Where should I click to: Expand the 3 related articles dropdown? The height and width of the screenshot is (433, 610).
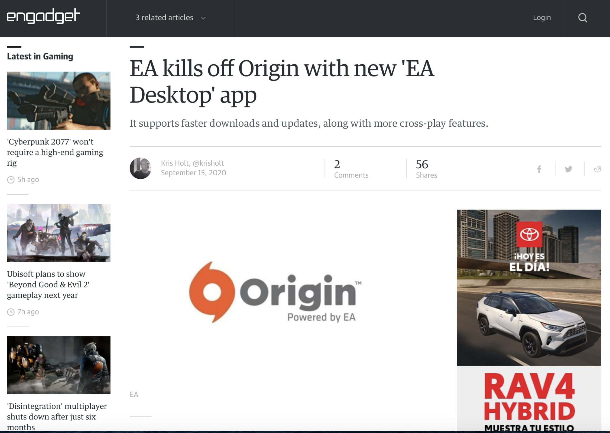[x=164, y=18]
